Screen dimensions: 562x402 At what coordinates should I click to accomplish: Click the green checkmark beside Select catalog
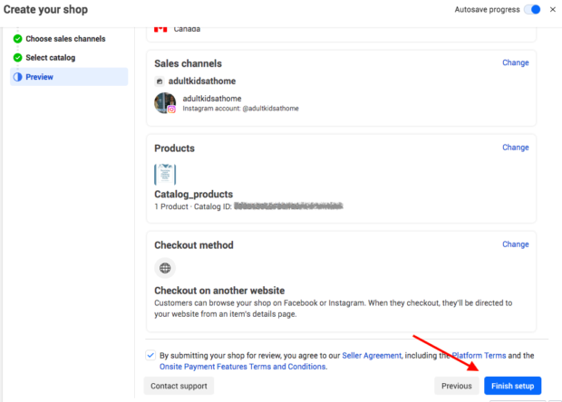click(x=17, y=58)
